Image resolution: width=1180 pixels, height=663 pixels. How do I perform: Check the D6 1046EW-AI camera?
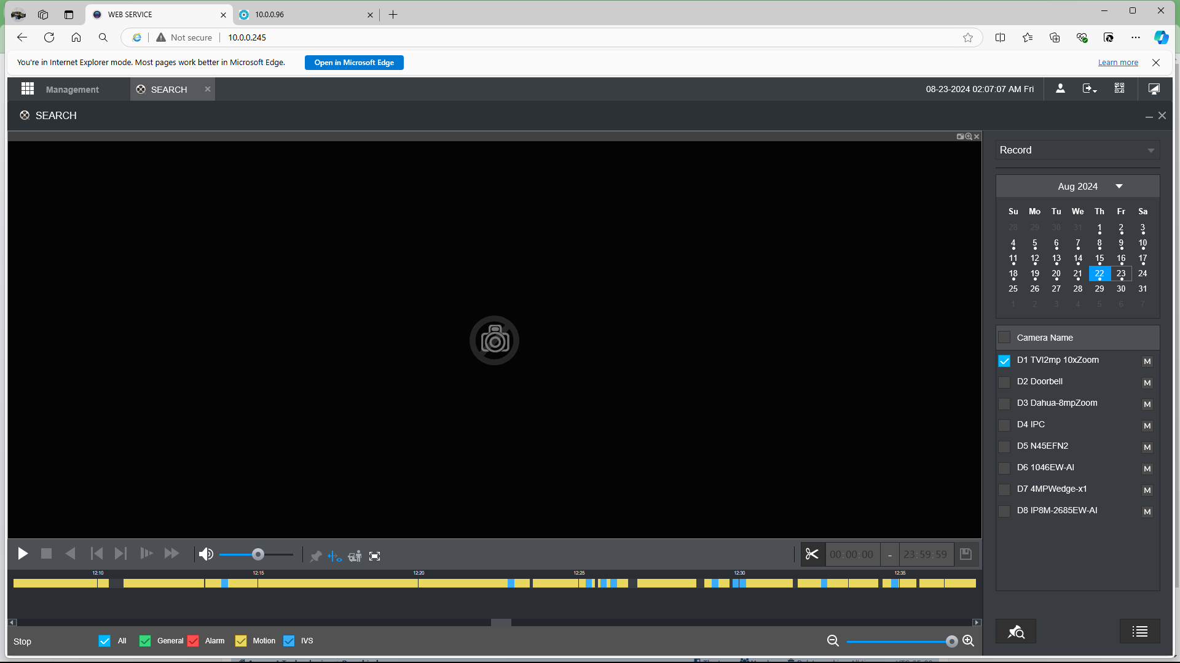[x=1004, y=468]
